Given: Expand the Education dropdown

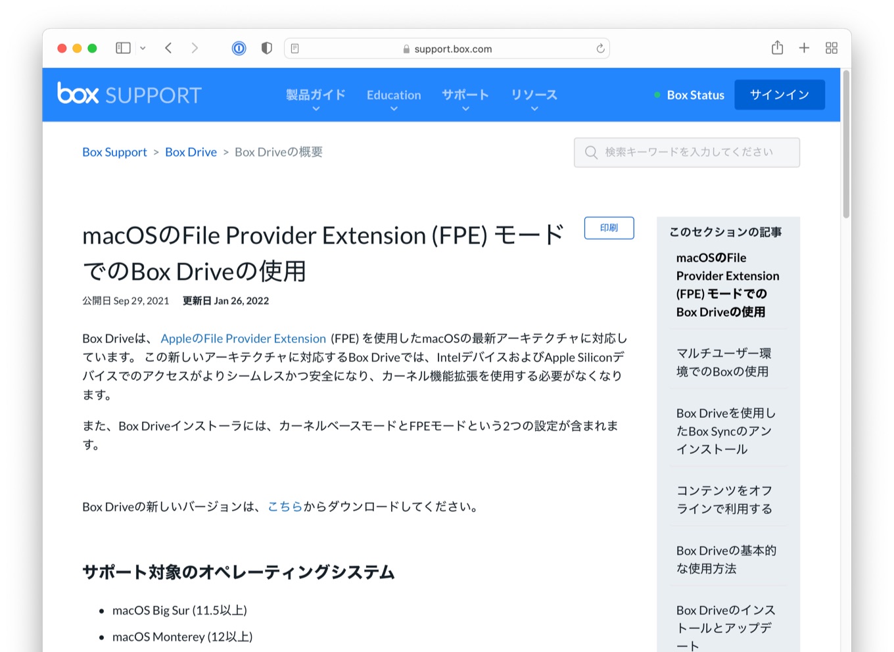Looking at the screenshot, I should click(393, 95).
